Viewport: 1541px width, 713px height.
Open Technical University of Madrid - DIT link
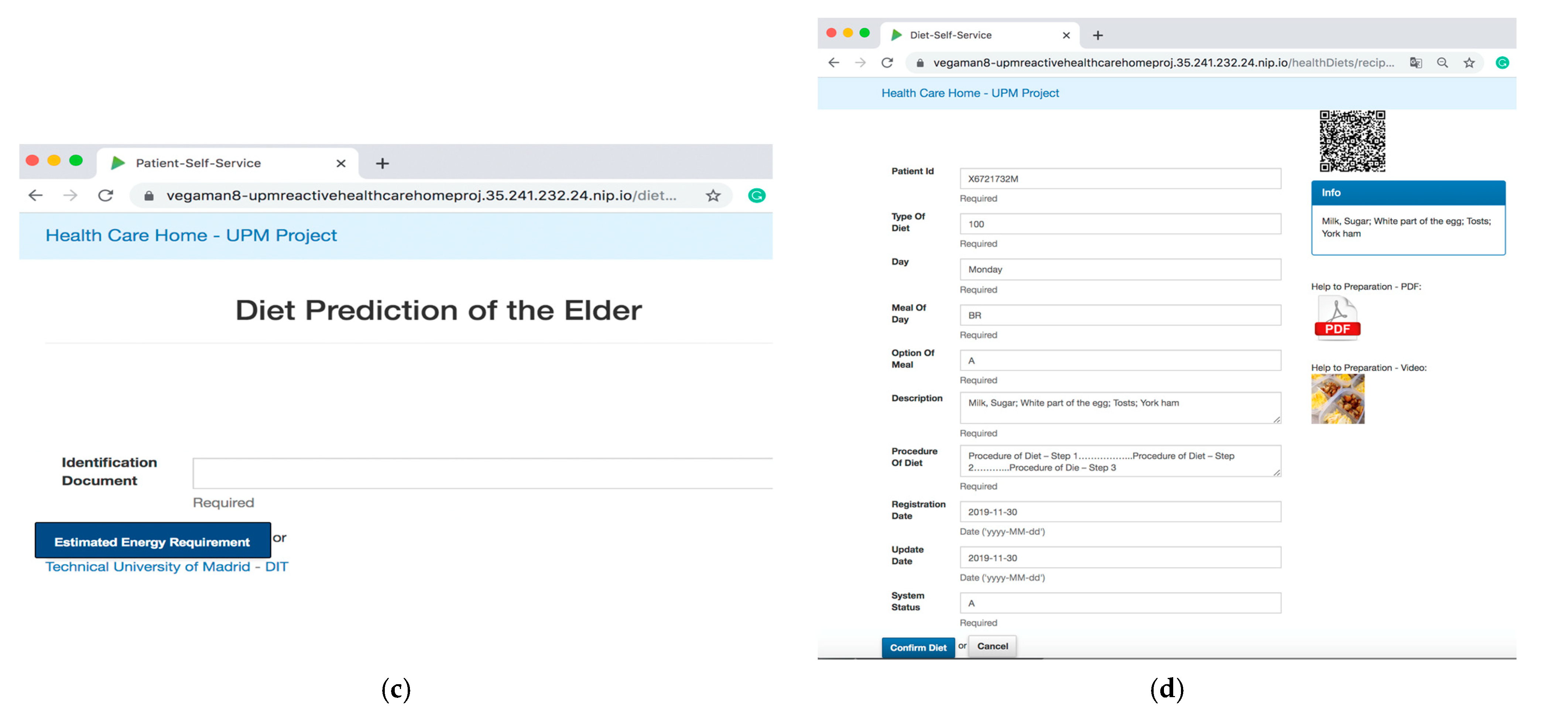(x=166, y=566)
